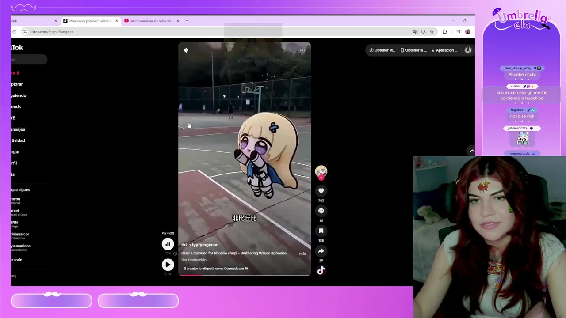
Task: Open the three-dot options menu on the video
Action: (x=302, y=50)
